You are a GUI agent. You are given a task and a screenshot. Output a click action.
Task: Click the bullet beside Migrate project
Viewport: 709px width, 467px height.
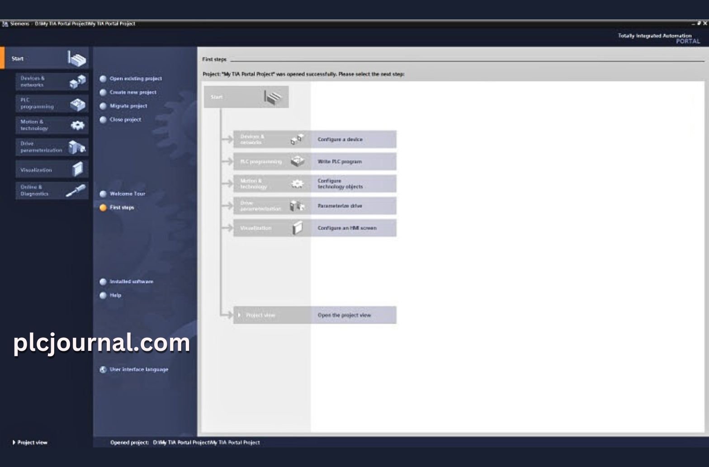pyautogui.click(x=103, y=106)
